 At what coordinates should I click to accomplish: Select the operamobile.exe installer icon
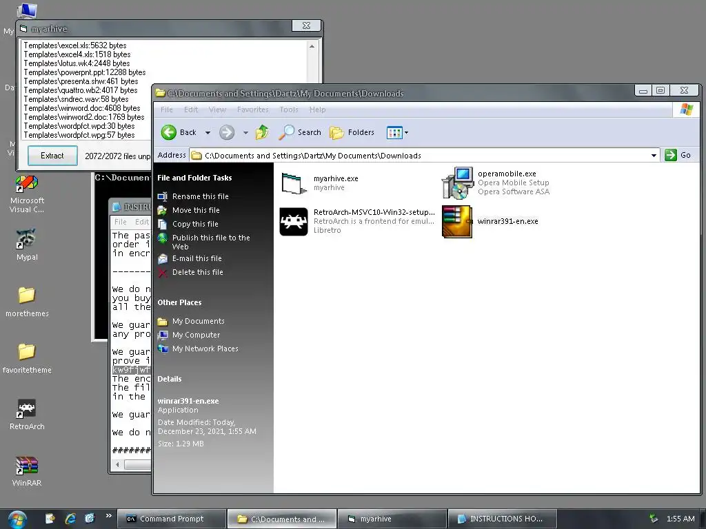pos(458,183)
